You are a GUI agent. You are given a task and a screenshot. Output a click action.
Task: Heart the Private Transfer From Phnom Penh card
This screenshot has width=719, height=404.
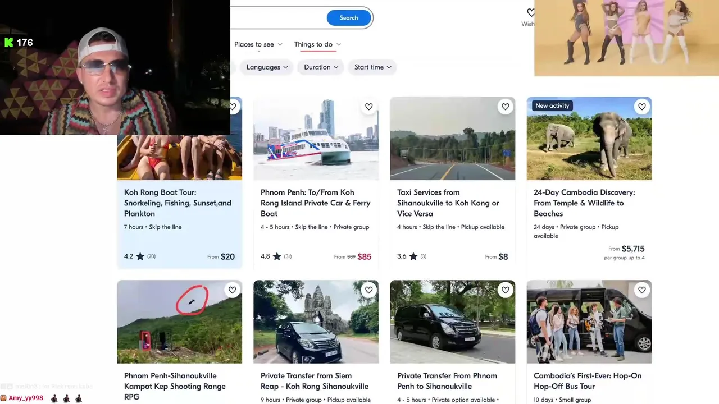click(x=505, y=290)
